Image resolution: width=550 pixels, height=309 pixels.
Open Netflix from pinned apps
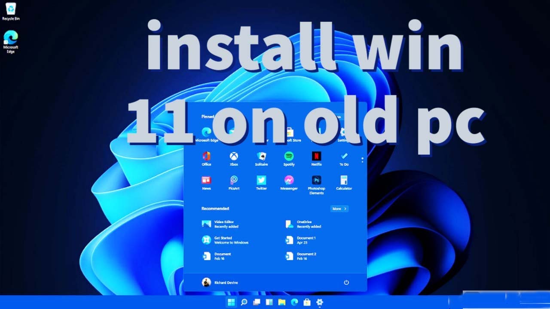[x=316, y=158]
